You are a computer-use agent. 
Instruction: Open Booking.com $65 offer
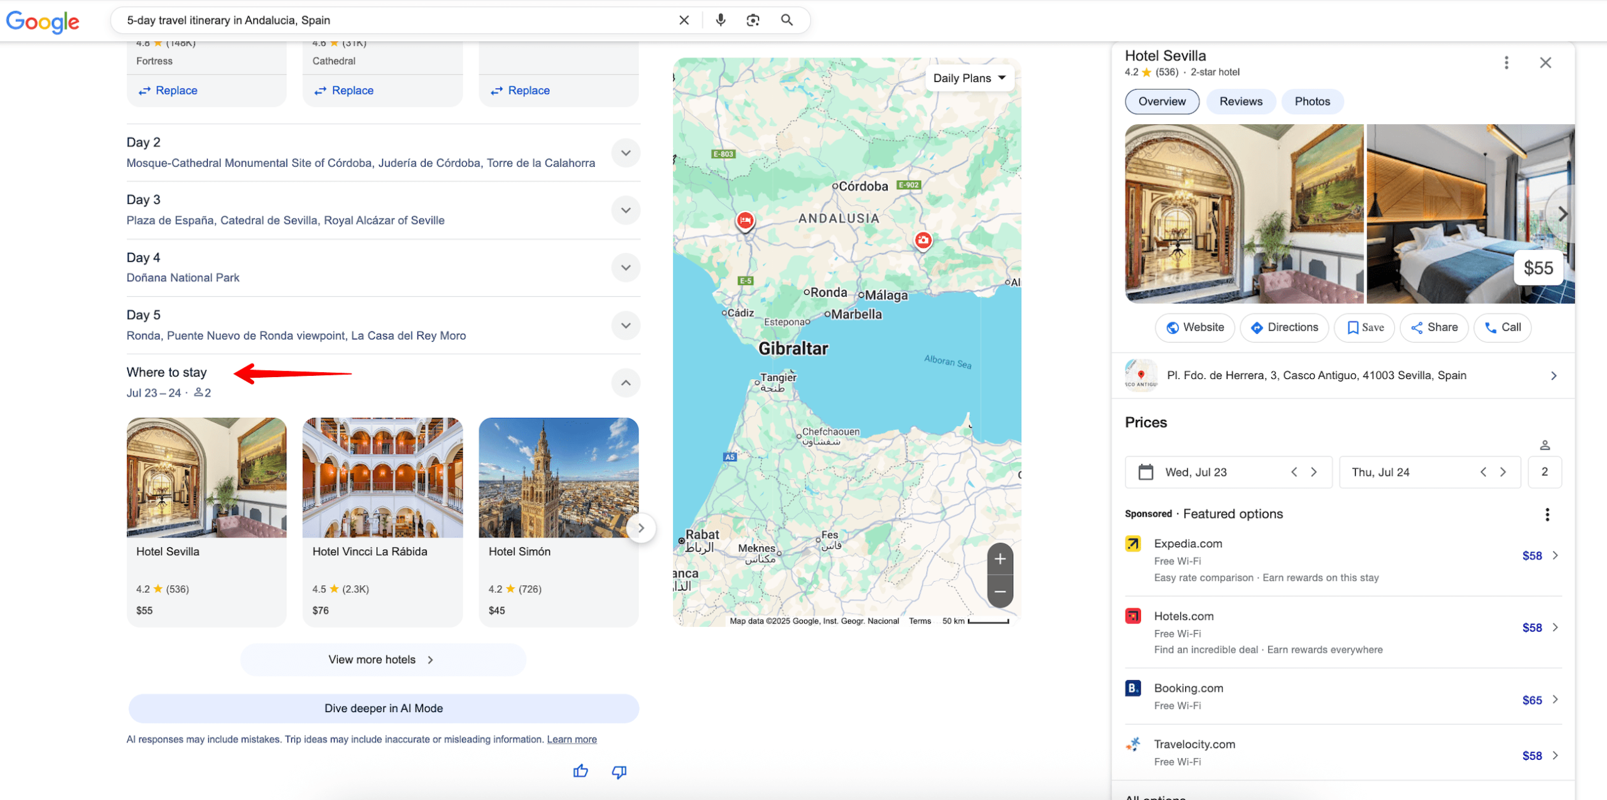(x=1343, y=696)
